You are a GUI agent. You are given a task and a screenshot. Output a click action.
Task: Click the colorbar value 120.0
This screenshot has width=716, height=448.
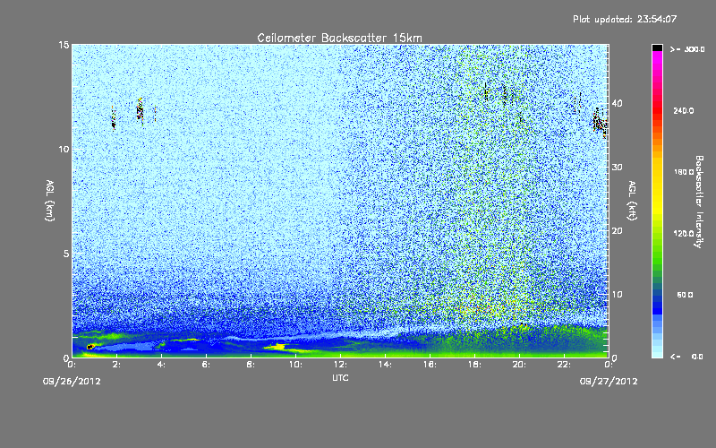[684, 234]
